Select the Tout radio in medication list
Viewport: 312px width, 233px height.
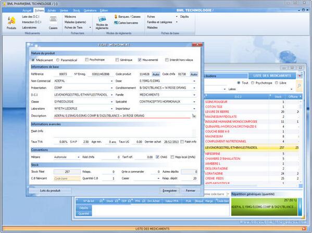coord(239,83)
